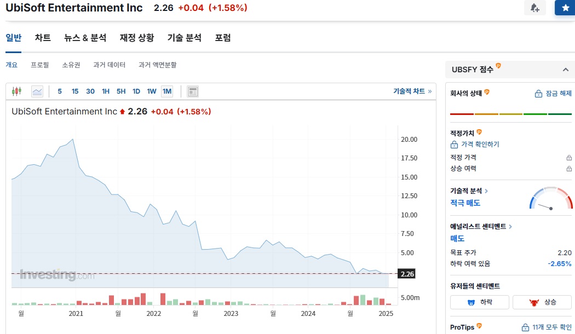Viewport: 575px width, 334px height.
Task: Expand the 기술적 분석 section arrow
Action: point(486,191)
